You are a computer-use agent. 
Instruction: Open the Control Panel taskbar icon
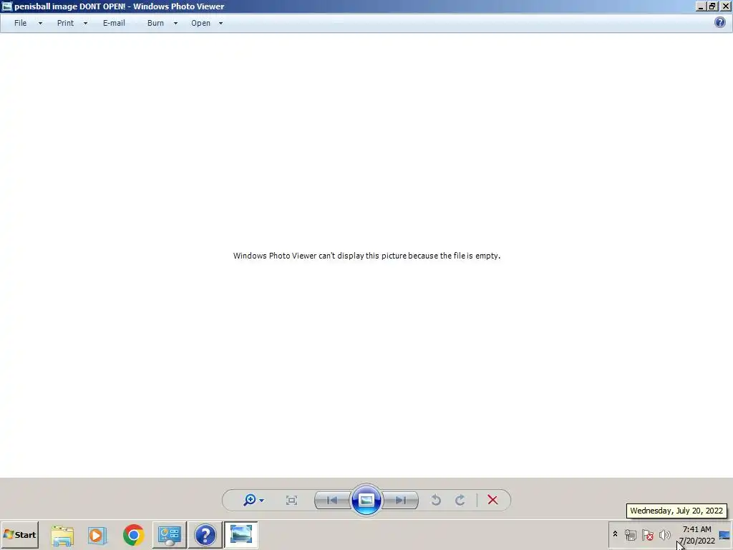169,535
